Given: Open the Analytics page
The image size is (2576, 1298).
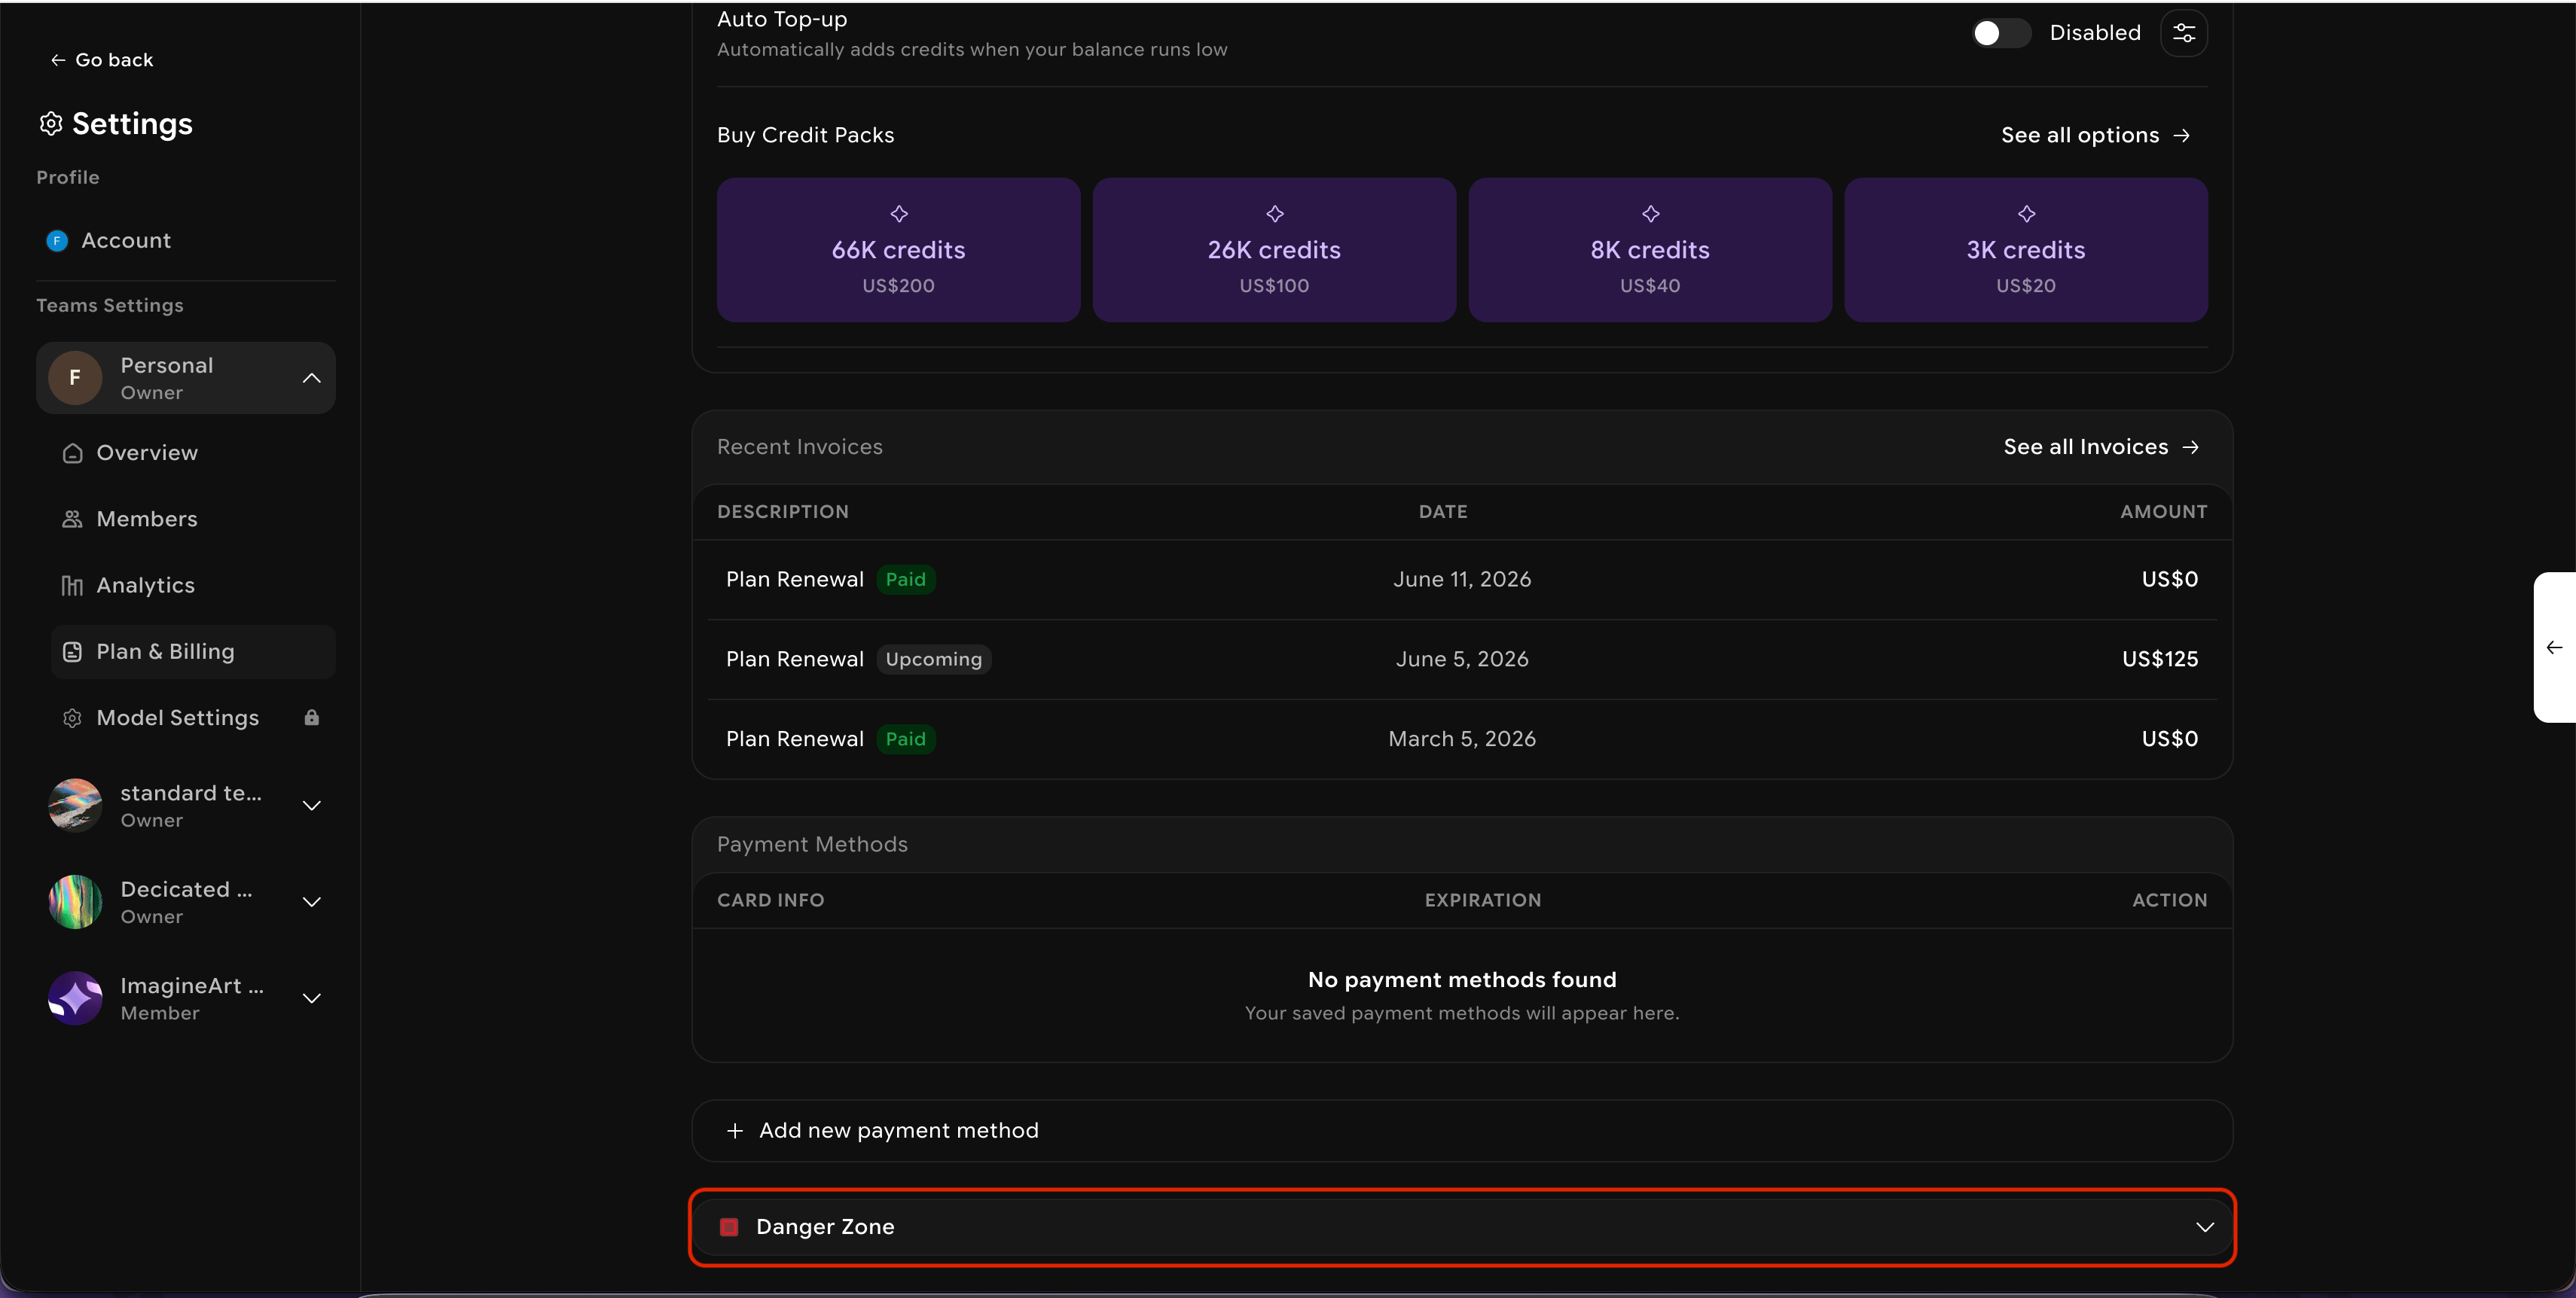Looking at the screenshot, I should pos(192,586).
